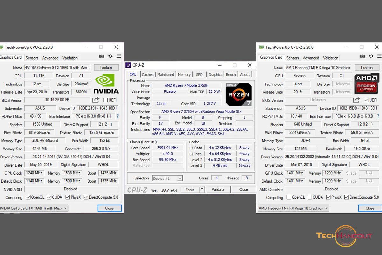The height and width of the screenshot is (255, 382).
Task: Click BIOS share icon in AMD GPU-Z
Action: (x=357, y=100)
